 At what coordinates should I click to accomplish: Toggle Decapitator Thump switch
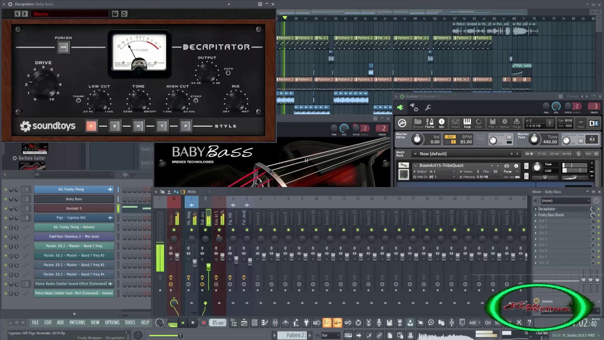[x=78, y=101]
